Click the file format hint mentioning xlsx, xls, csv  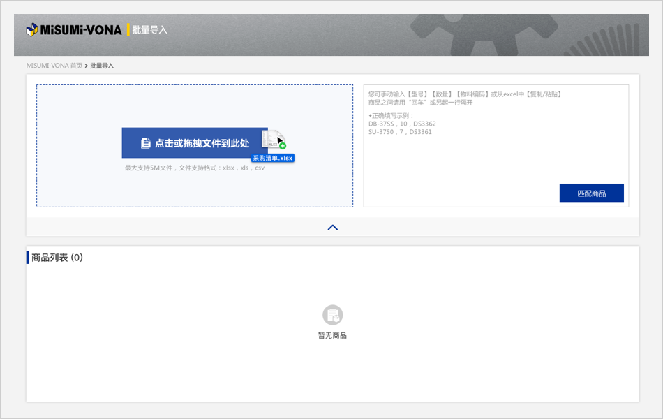194,168
